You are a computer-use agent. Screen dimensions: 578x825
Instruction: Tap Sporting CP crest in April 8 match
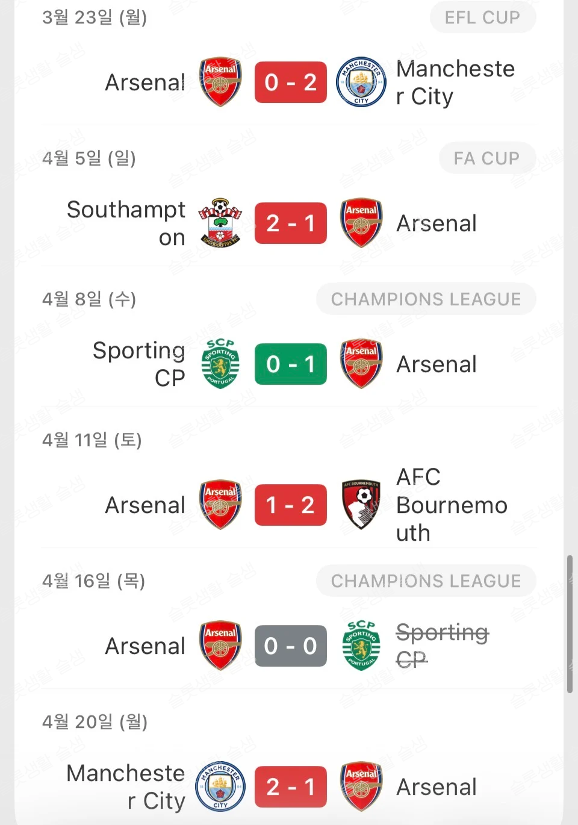pyautogui.click(x=220, y=364)
